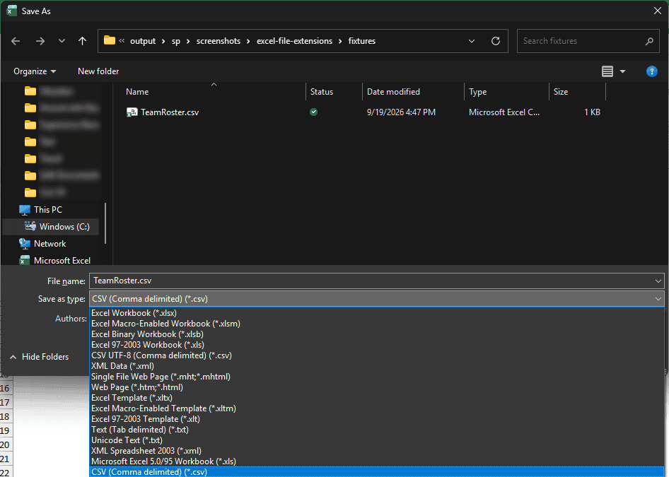The image size is (669, 477).
Task: Choose CSV UTF-8 (Comma delimited) option
Action: pos(377,355)
